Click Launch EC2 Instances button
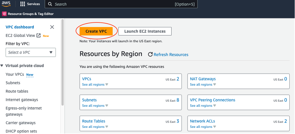The height and width of the screenshot is (134, 295). 145,31
